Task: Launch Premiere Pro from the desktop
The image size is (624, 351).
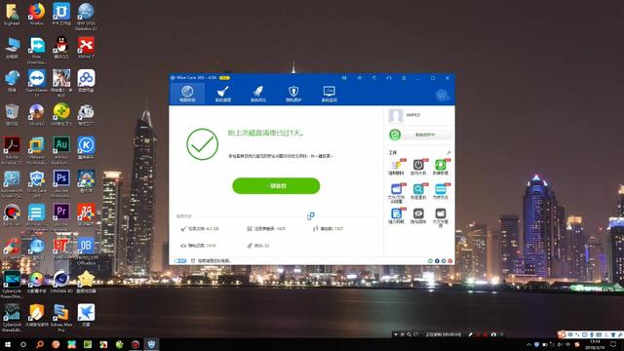Action: click(x=61, y=217)
